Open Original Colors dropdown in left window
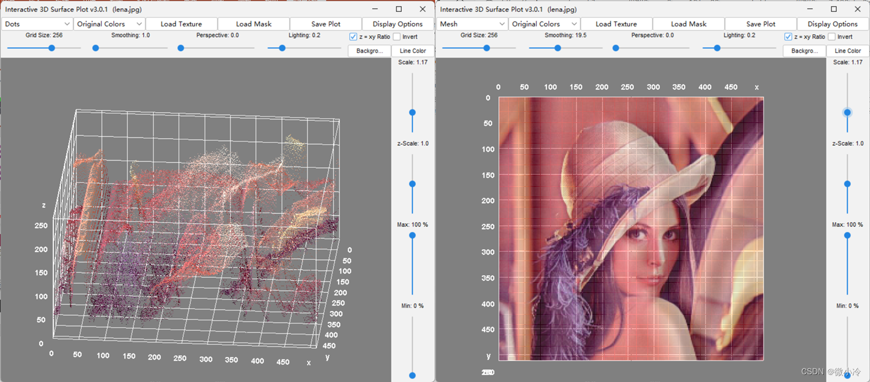870x382 pixels. point(109,24)
